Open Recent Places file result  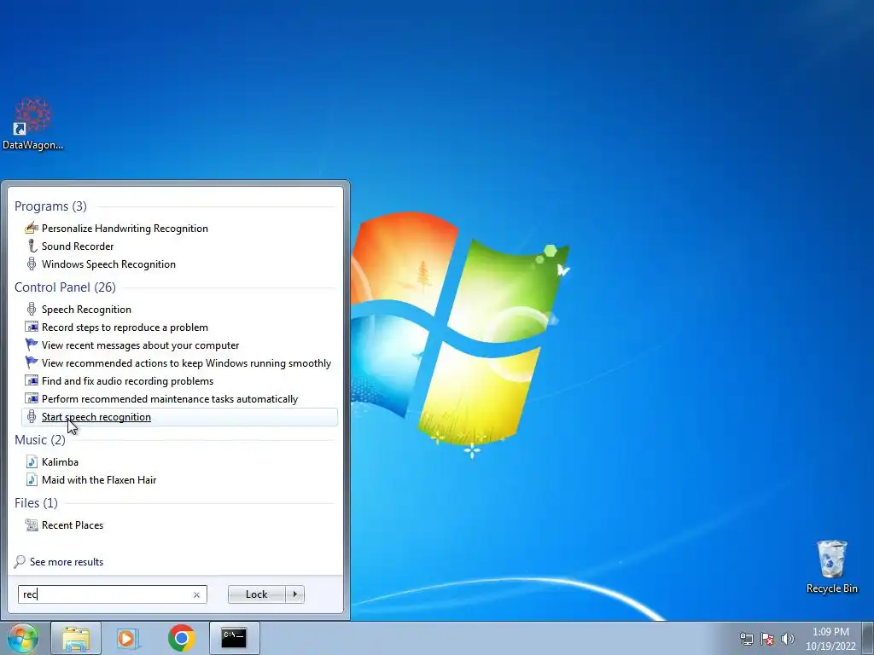pos(73,525)
